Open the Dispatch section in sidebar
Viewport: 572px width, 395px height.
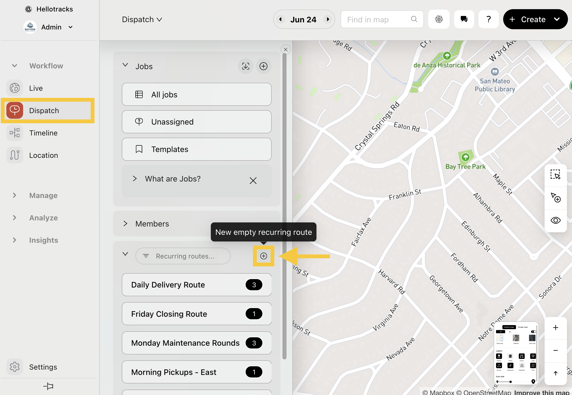tap(48, 111)
